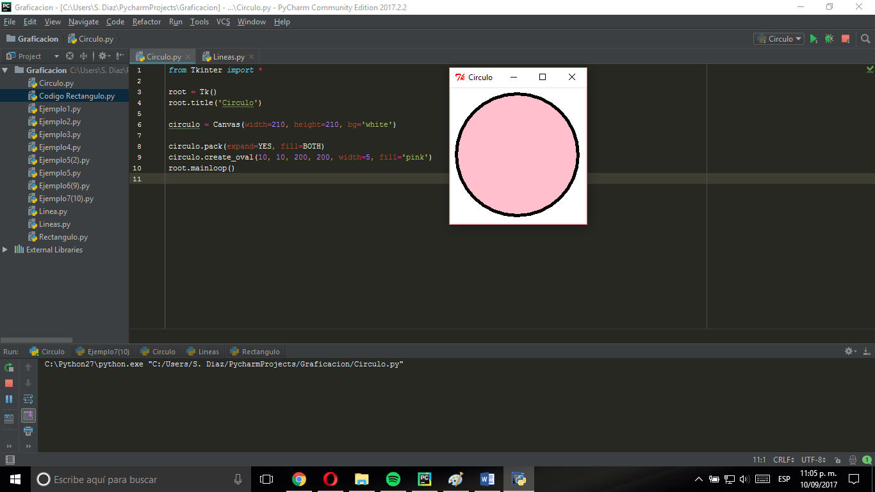
Task: Run the Circulo configuration
Action: (x=814, y=38)
